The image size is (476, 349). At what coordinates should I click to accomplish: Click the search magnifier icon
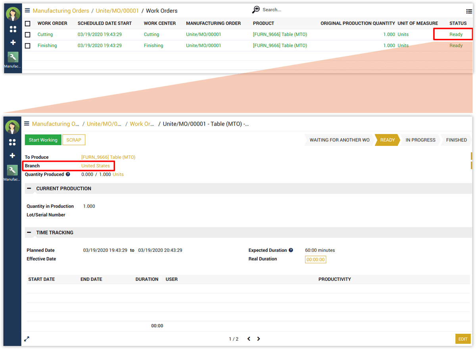[256, 10]
